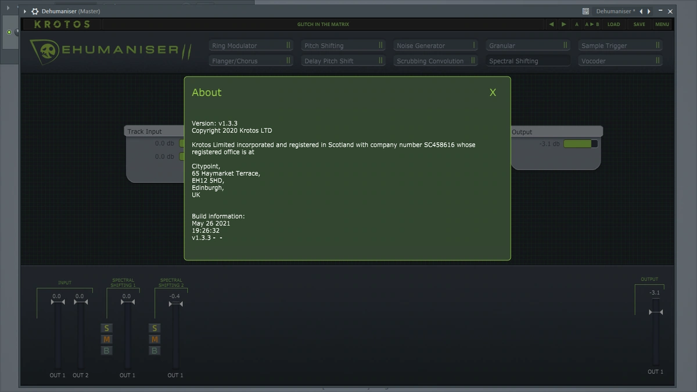Screen dimensions: 697x392
Task: Go to next preset in title bar
Action: pyautogui.click(x=649, y=11)
